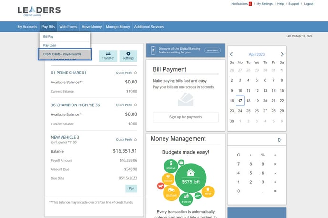
Task: Open Quick Peek for 01 PRIME SHARE 01
Action: tap(124, 73)
